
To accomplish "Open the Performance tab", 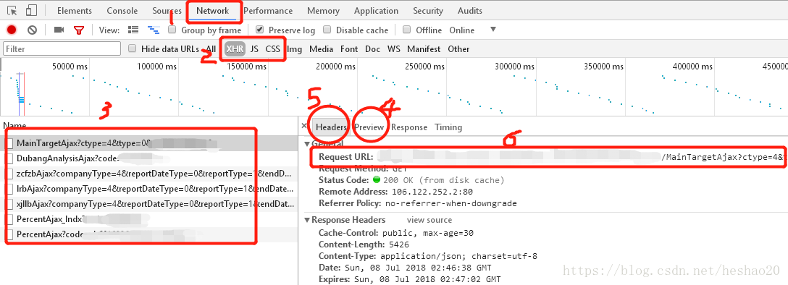I will pos(268,11).
